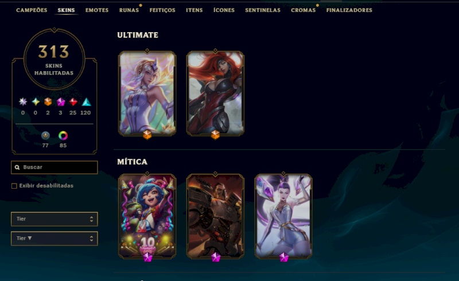Go to the Cromas tab
Image resolution: width=459 pixels, height=281 pixels.
304,10
